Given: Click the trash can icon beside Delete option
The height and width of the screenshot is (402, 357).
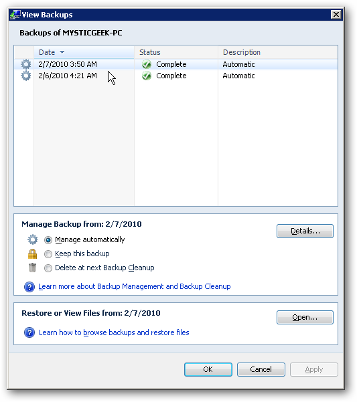Looking at the screenshot, I should (x=32, y=268).
